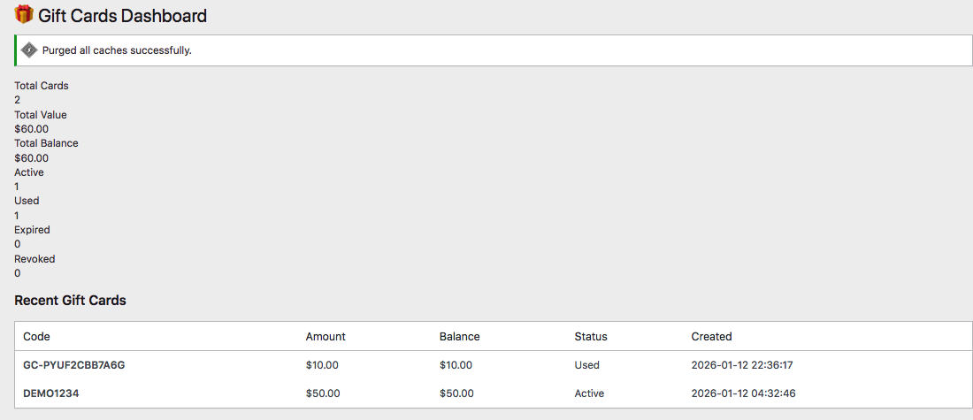Select the Revoked stat label
Viewport: 973px width, 420px height.
point(34,259)
